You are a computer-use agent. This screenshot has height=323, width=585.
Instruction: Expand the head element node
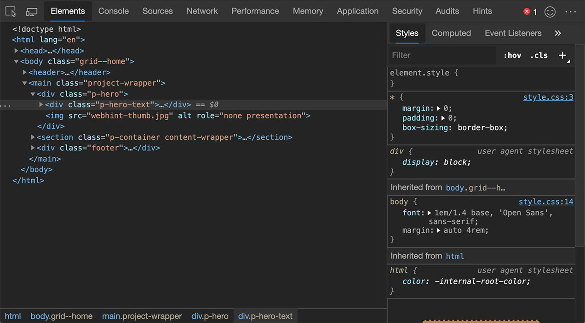pyautogui.click(x=17, y=51)
